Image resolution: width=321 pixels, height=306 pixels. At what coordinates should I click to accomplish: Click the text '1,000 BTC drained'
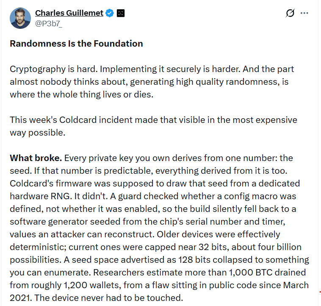click(x=267, y=273)
